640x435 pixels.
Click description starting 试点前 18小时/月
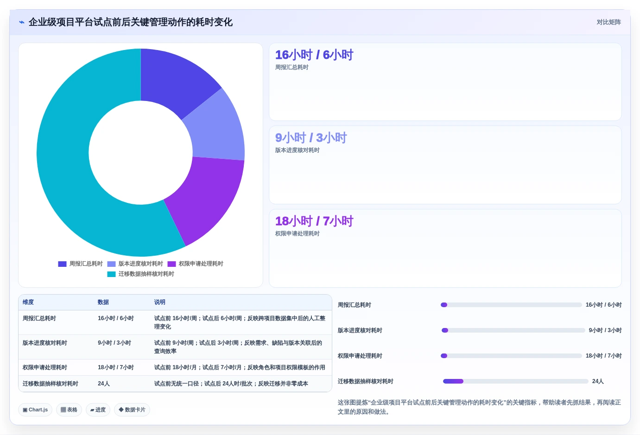tap(240, 367)
